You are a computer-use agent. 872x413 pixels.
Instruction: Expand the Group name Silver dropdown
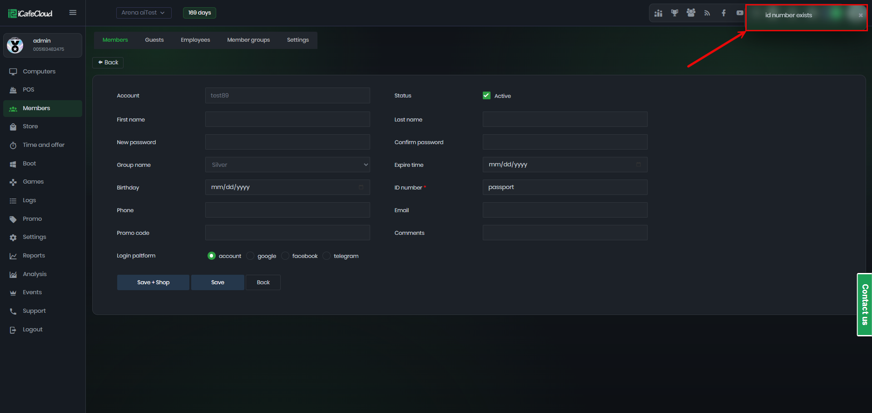287,165
